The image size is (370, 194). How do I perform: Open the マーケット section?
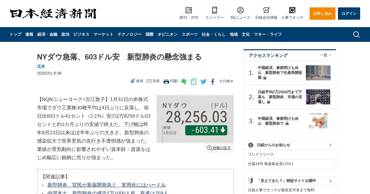103,34
